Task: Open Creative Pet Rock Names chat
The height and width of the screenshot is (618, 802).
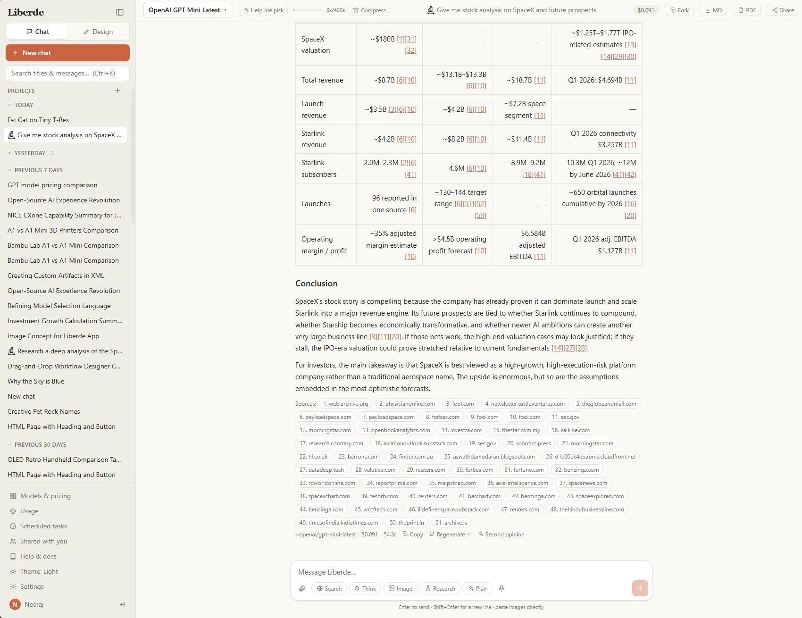Action: point(65,411)
